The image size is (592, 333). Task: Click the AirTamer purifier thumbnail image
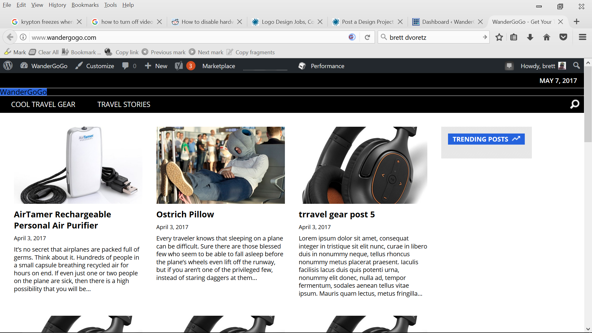(x=78, y=165)
